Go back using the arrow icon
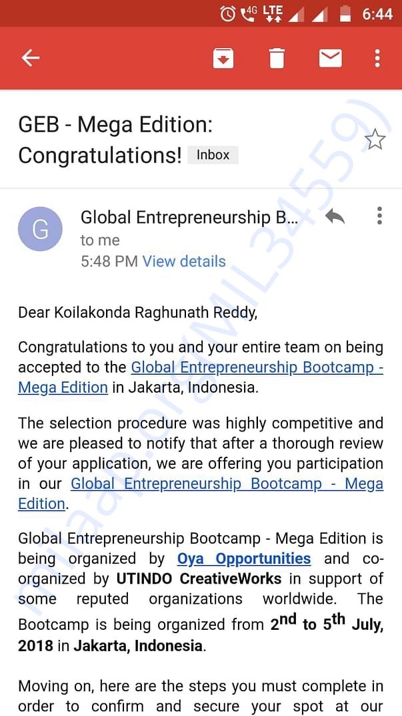 pyautogui.click(x=31, y=58)
